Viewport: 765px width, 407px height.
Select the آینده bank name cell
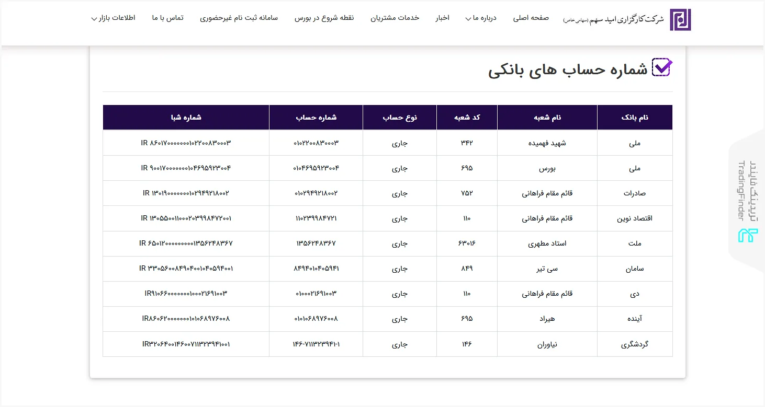pos(635,319)
